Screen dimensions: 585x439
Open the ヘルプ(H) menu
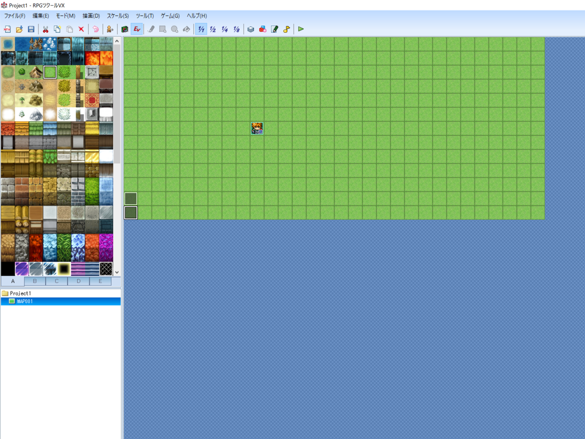(197, 16)
